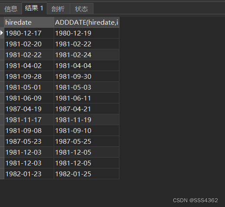Select the 结果 1 tab
The width and height of the screenshot is (225, 207).
(34, 8)
